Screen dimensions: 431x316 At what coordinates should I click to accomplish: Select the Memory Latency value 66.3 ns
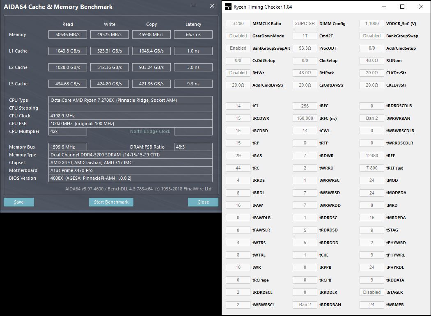[x=193, y=34]
